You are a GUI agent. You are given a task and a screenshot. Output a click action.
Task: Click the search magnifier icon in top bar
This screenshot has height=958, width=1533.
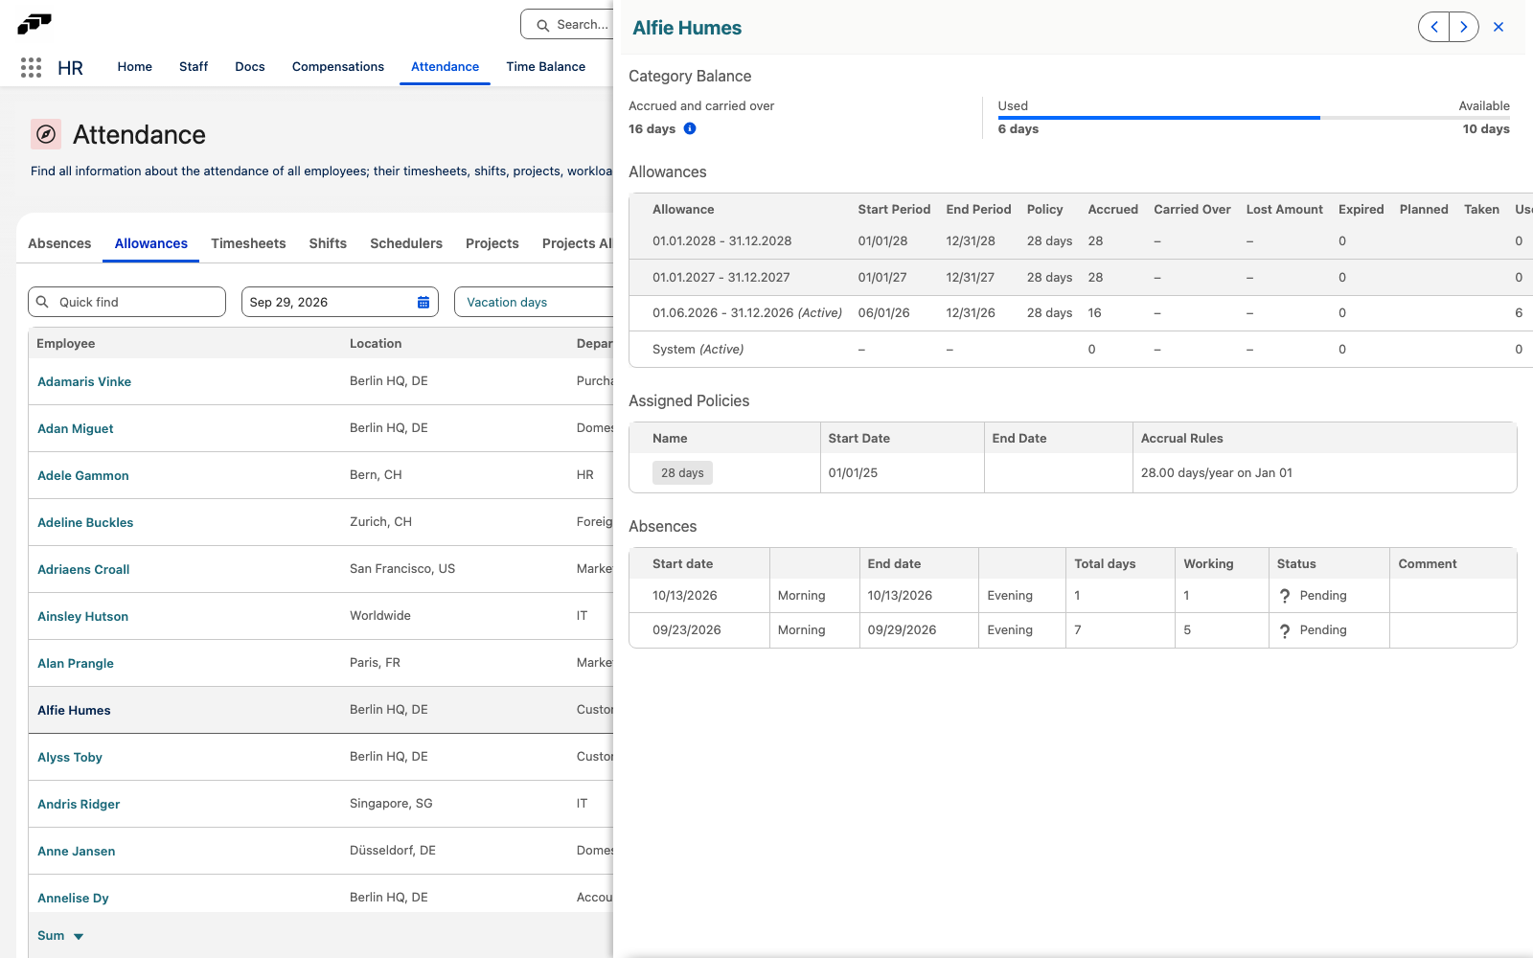pos(543,25)
